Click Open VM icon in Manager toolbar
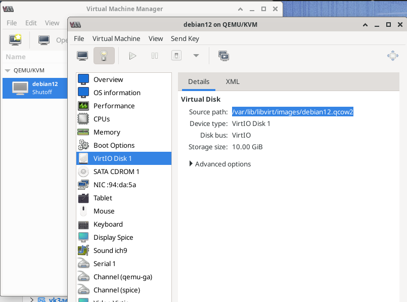 tap(43, 40)
